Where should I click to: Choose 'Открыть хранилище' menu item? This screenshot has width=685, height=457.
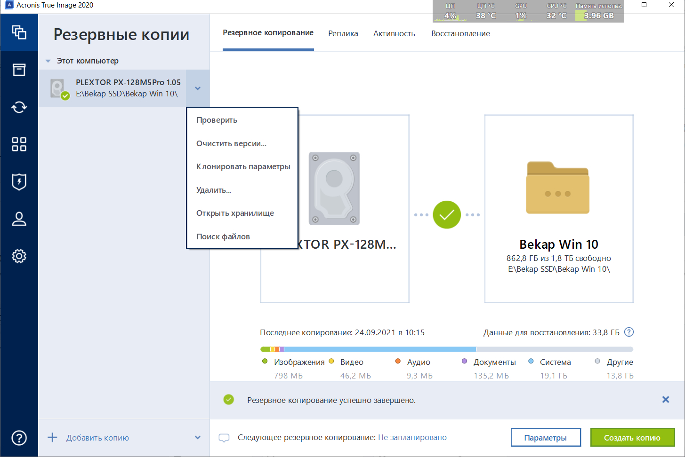tap(242, 213)
